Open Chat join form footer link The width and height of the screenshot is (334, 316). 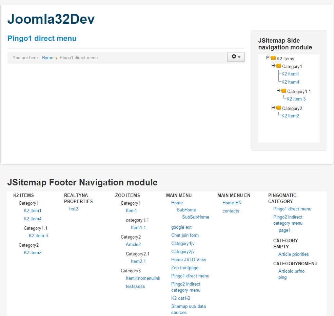[185, 235]
